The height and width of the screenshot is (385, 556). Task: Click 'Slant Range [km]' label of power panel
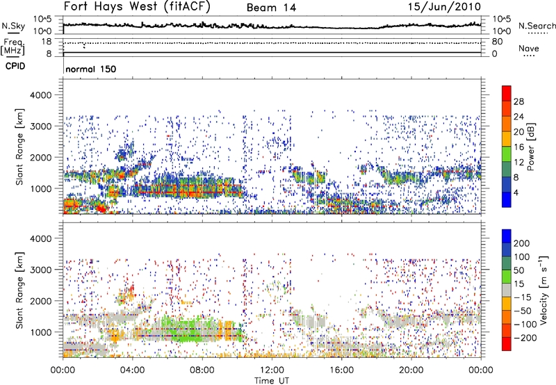(19, 147)
